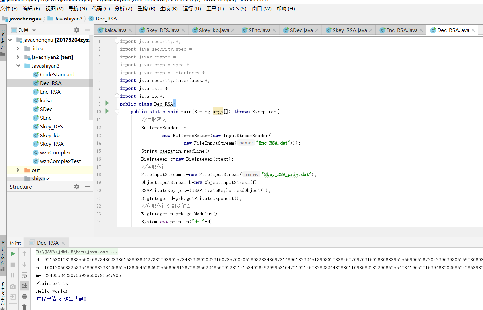Fold main method at line 10
The height and width of the screenshot is (310, 483).
(x=117, y=112)
